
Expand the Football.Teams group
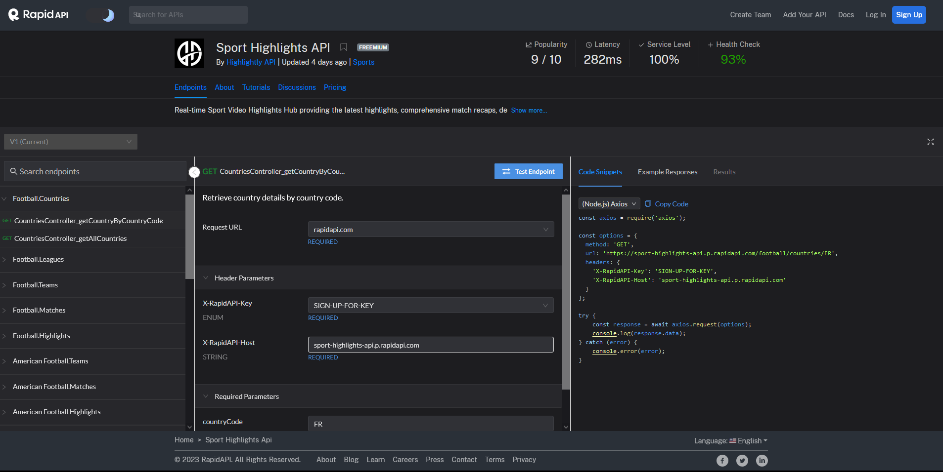click(x=92, y=285)
